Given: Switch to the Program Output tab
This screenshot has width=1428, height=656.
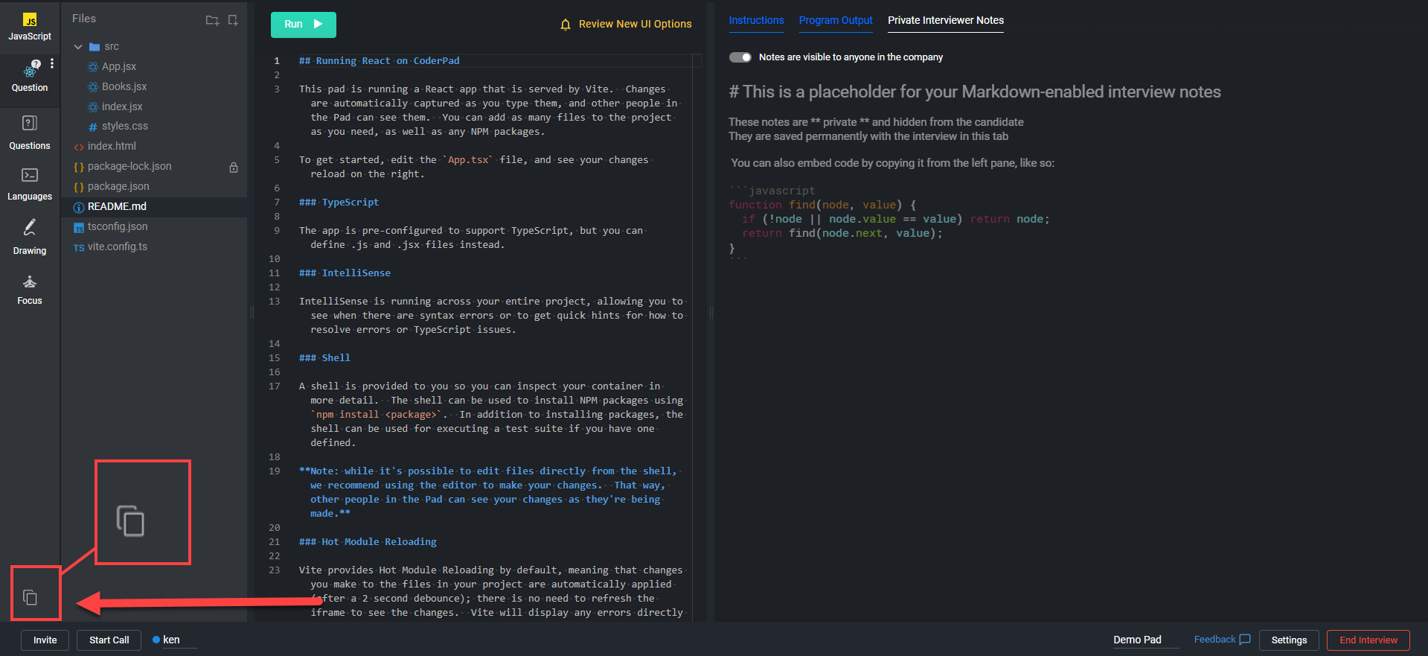Looking at the screenshot, I should tap(836, 21).
